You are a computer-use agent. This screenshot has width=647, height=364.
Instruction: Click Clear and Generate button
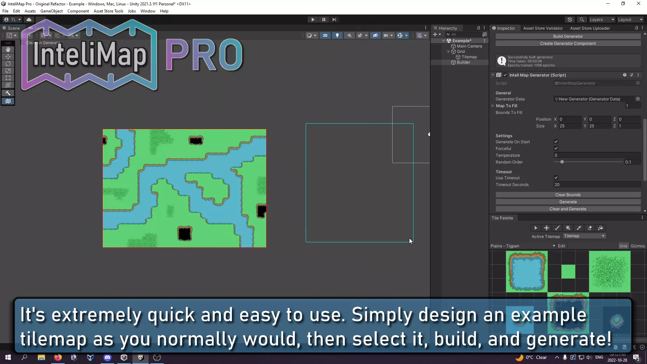coord(568,209)
